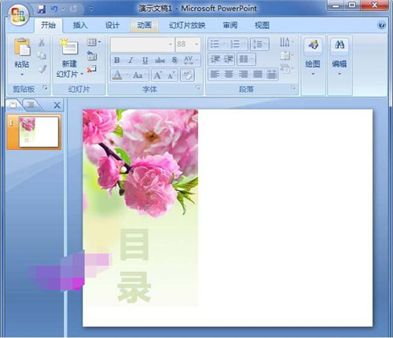
Task: Expand the New Slide dropdown arrow
Action: click(x=82, y=74)
